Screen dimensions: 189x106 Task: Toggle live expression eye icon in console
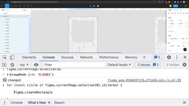coord(36,65)
